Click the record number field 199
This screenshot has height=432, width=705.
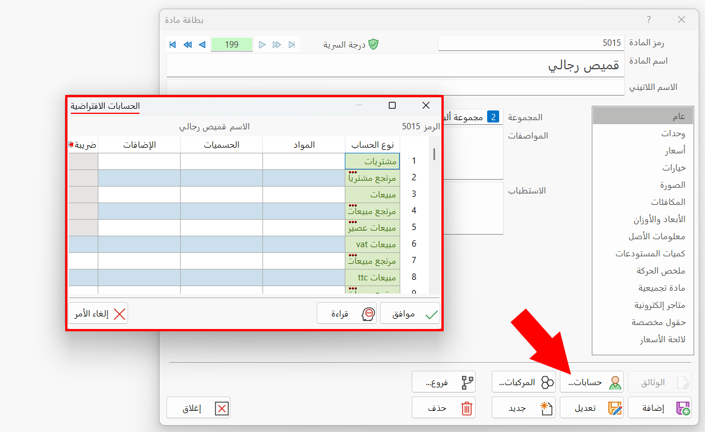click(x=232, y=45)
